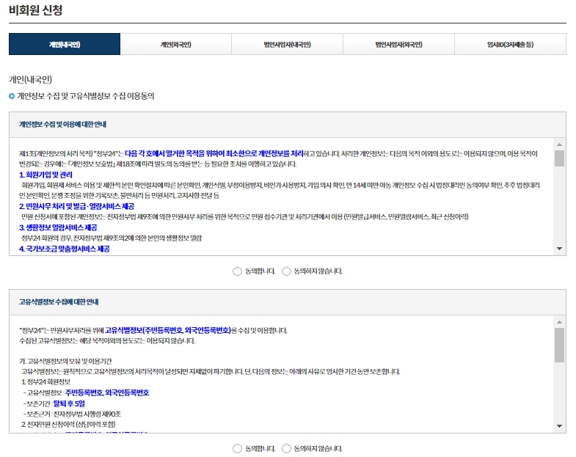Select 동의합니다 for 개인정보 수집 및 이용

(x=237, y=271)
